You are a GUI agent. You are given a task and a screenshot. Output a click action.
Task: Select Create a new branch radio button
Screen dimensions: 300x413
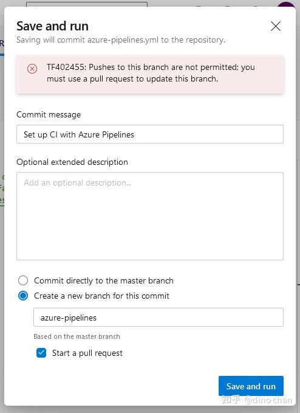(x=23, y=296)
